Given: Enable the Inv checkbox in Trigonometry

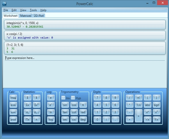Looking at the screenshot, I should (63, 98).
